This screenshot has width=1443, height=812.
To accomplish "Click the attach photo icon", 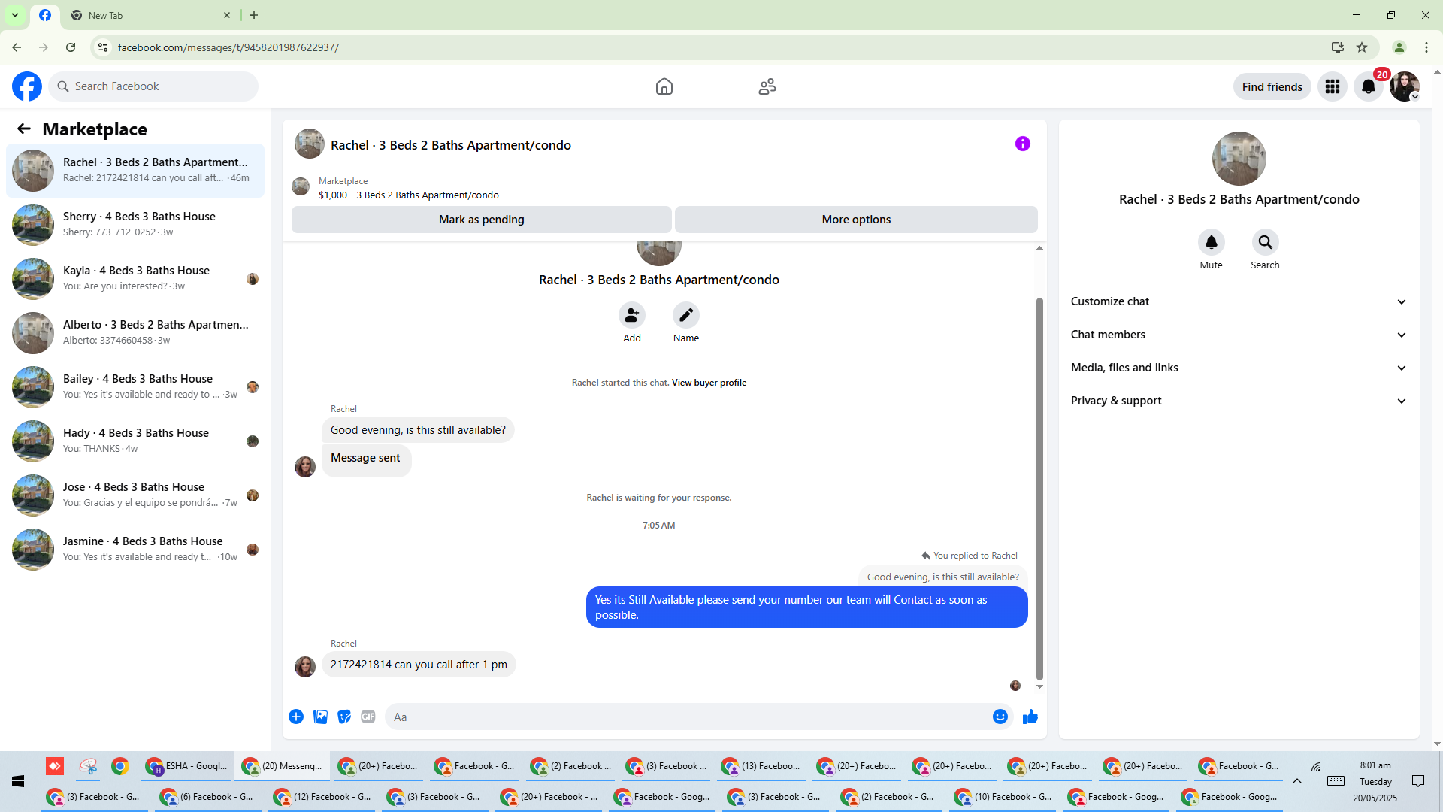I will click(320, 717).
